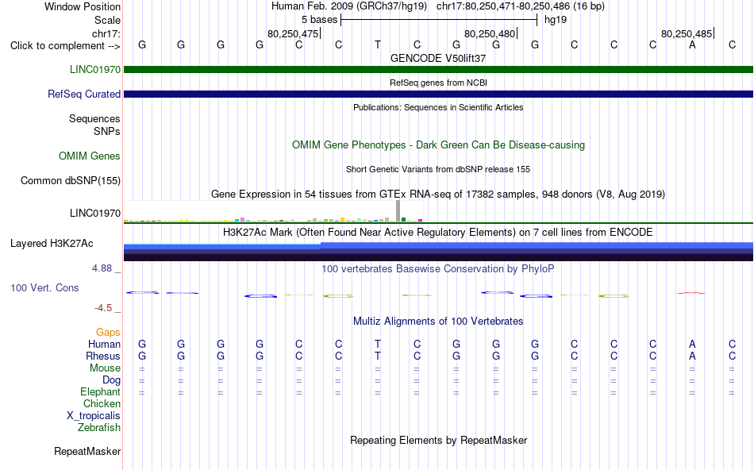Click the 4.88 PhyloP upper scale value
Screen dimensions: 754x470
(102, 268)
